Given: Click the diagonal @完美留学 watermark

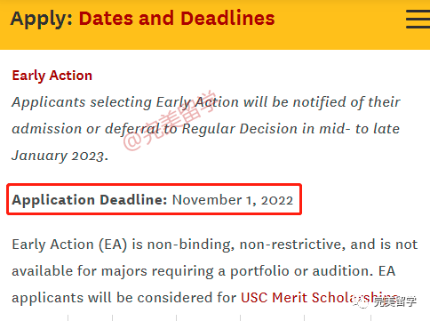Looking at the screenshot, I should [x=171, y=120].
